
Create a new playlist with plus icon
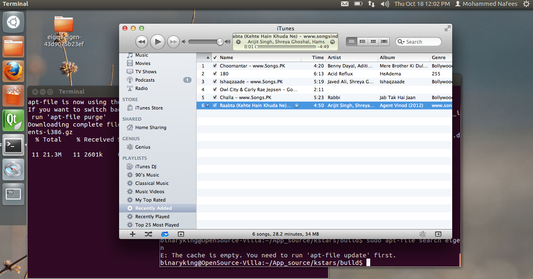tap(132, 234)
